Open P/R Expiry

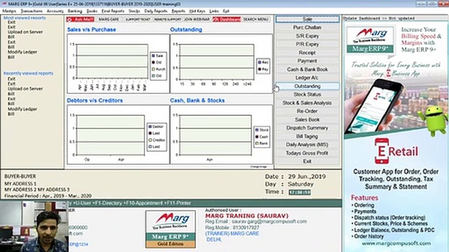click(x=307, y=44)
